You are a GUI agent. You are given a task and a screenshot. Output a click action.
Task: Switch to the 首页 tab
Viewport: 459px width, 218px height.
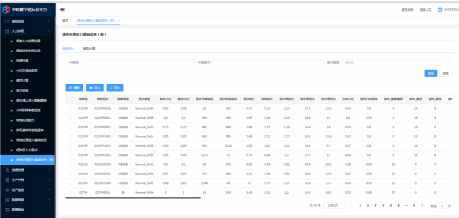tap(65, 21)
